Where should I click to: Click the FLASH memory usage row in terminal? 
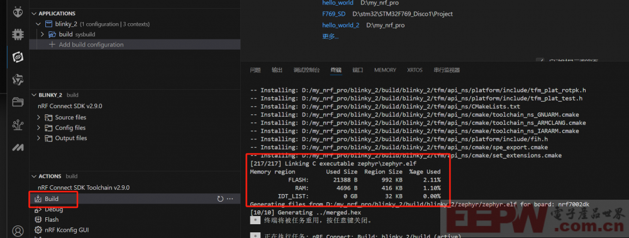pyautogui.click(x=345, y=180)
